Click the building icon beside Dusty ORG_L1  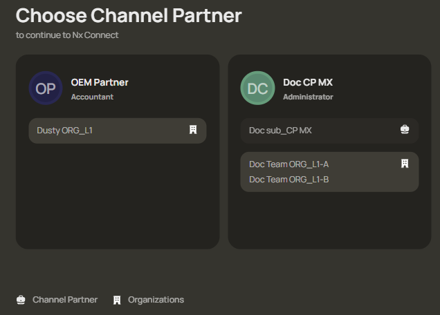point(193,130)
